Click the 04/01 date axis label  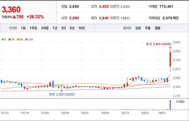click(162, 113)
